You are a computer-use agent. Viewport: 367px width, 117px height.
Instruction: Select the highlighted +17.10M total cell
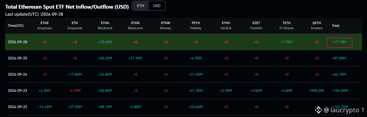pos(339,42)
